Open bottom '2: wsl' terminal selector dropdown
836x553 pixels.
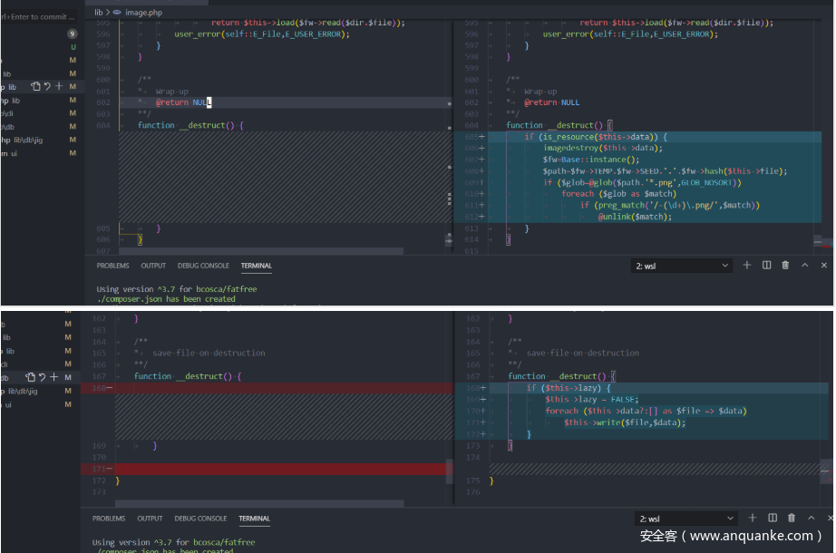tap(685, 519)
